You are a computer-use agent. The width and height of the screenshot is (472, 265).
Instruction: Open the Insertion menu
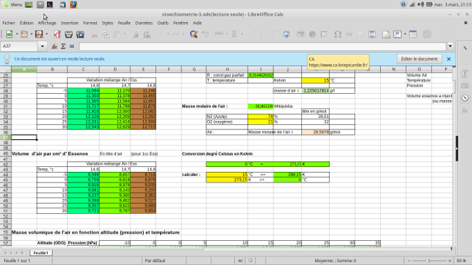[x=70, y=23]
